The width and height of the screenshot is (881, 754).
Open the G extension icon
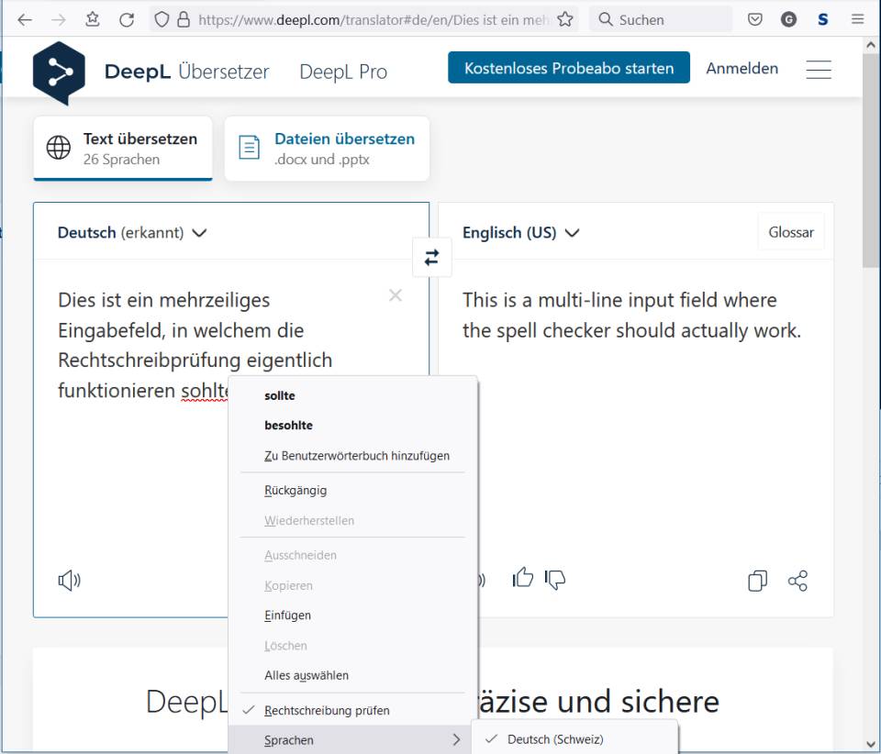pos(789,20)
